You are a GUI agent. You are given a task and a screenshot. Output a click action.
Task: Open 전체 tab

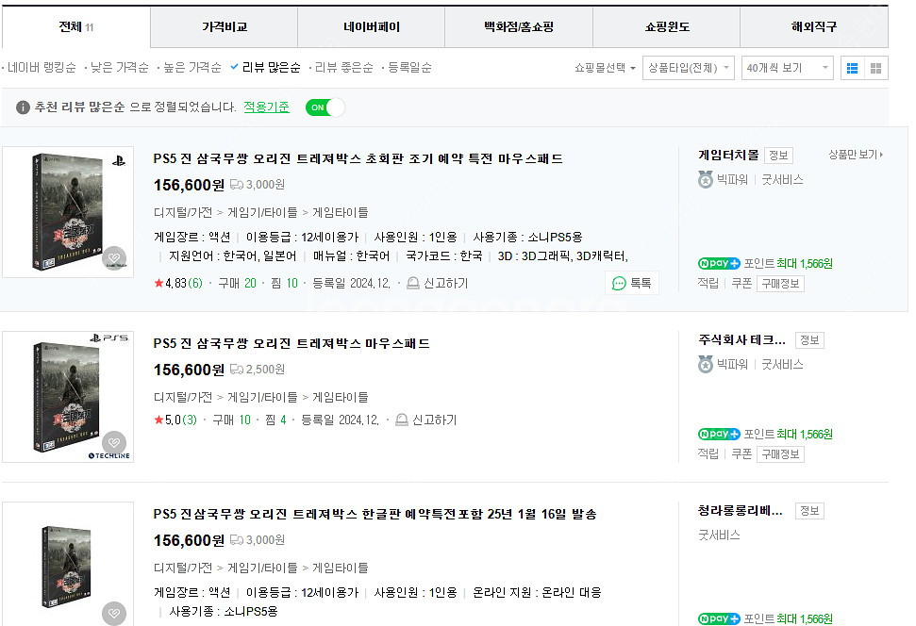coord(76,26)
